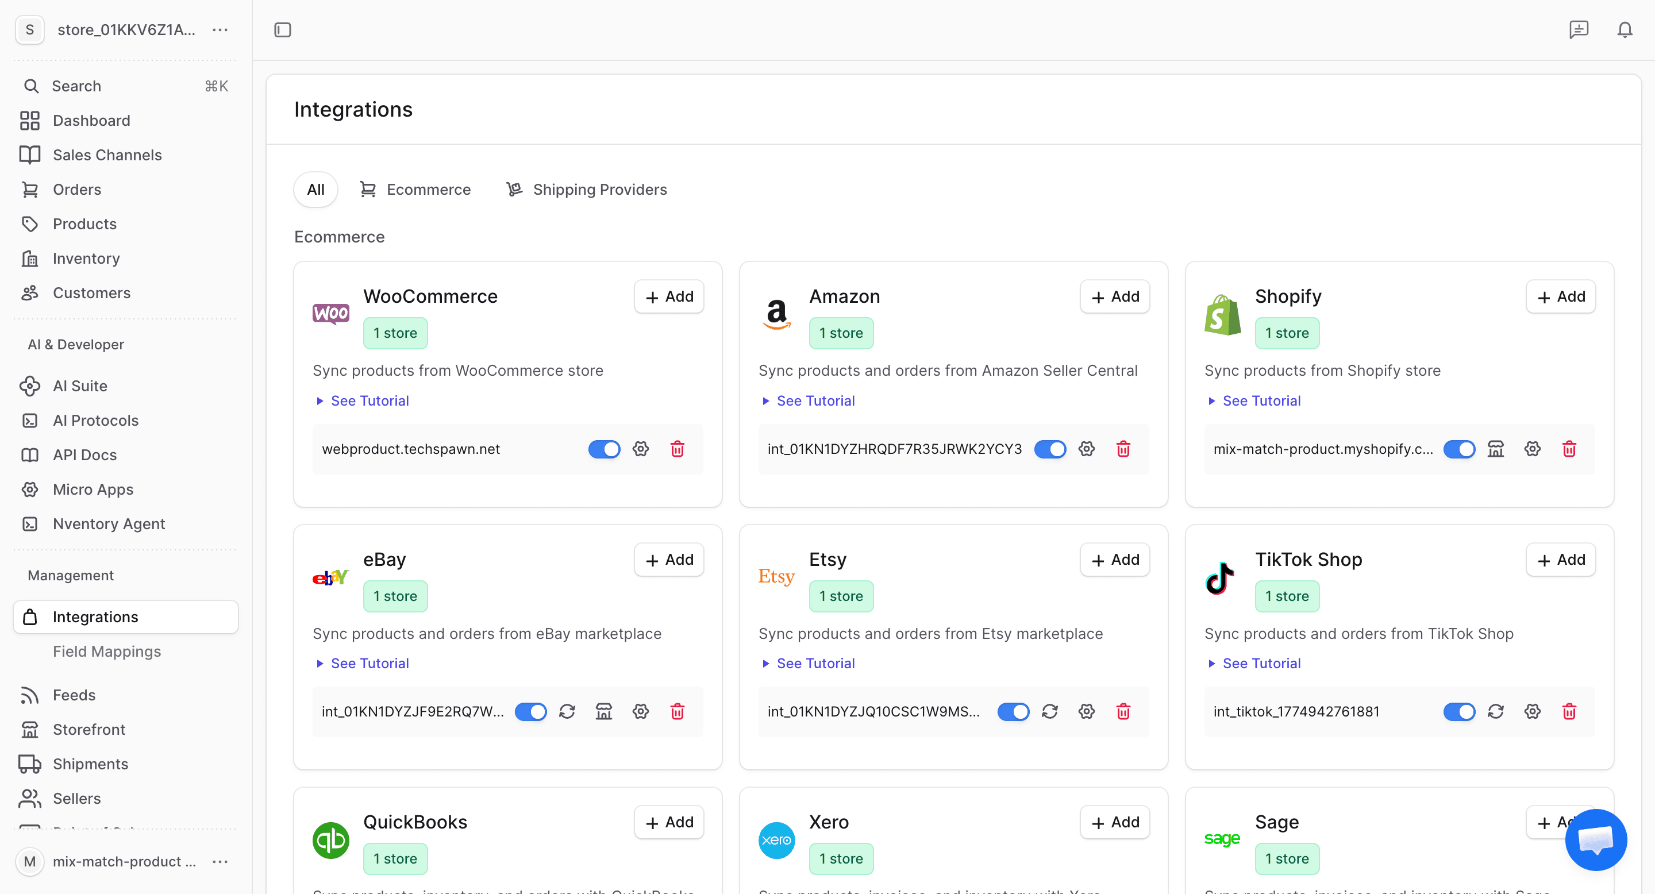Open the chat support bubble
This screenshot has width=1655, height=894.
pyautogui.click(x=1596, y=839)
